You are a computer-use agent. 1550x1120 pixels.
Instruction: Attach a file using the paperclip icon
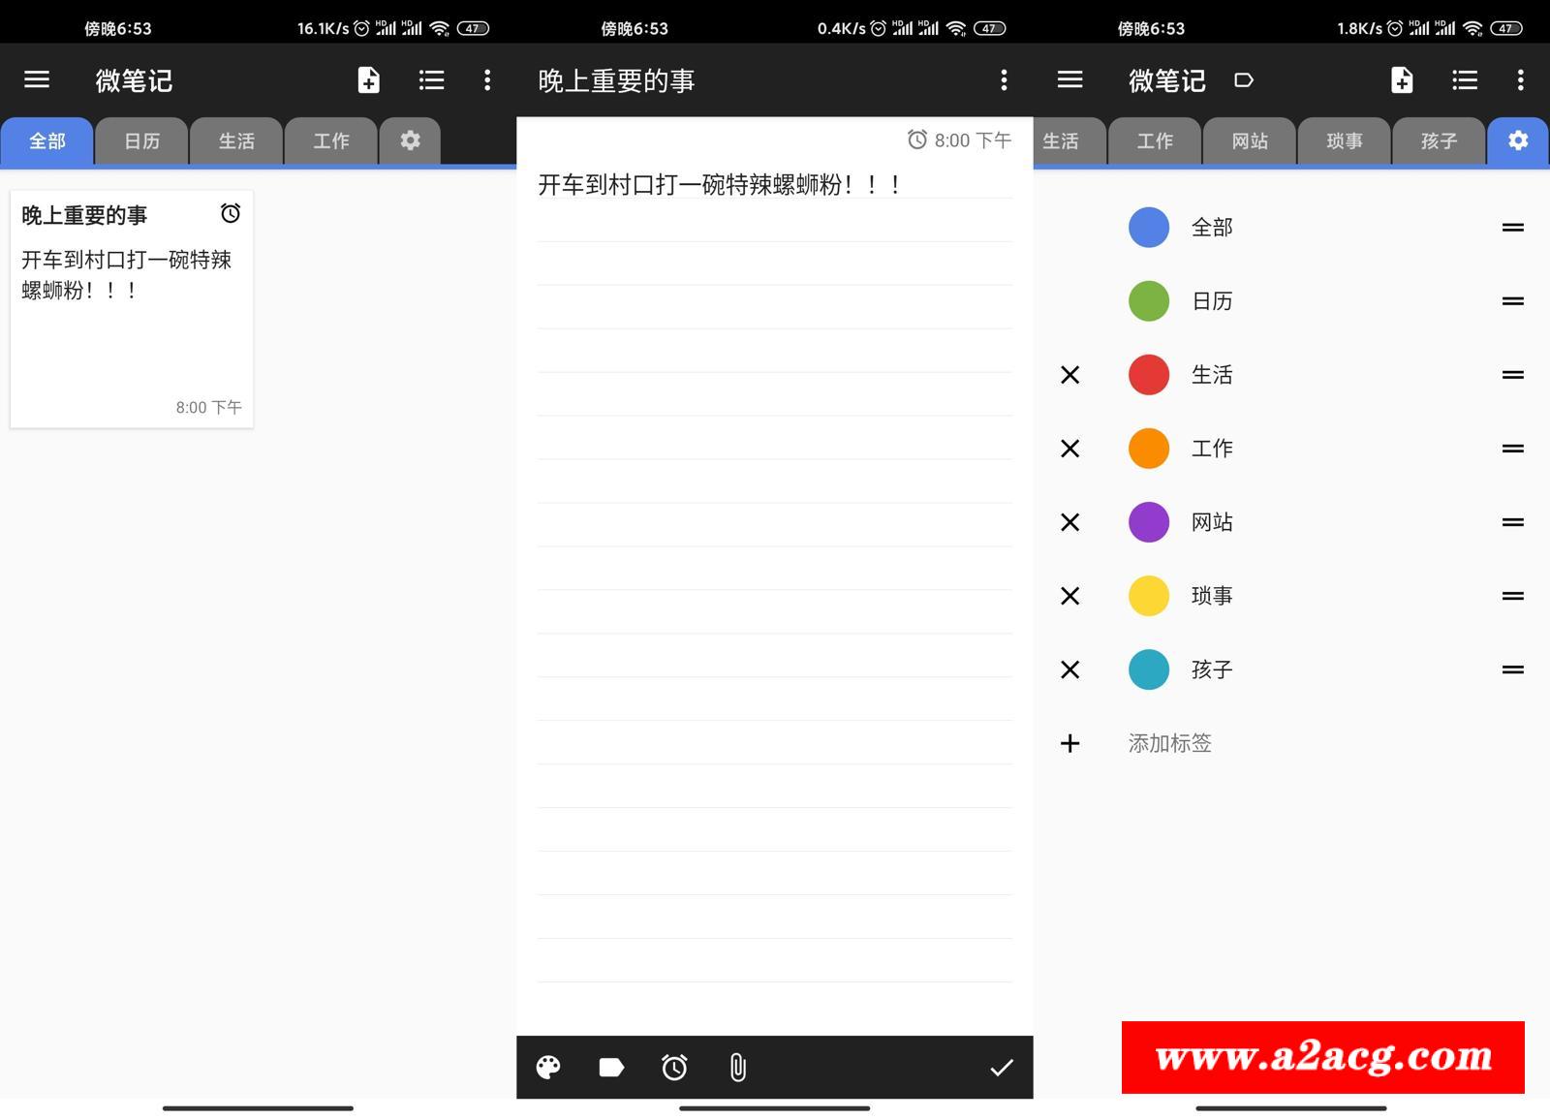coord(737,1068)
